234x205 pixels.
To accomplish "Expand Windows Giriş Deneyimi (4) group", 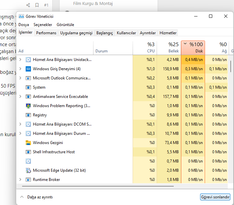I will (20, 69).
